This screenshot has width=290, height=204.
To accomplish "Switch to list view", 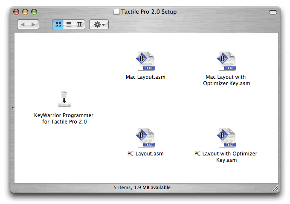I will 69,24.
